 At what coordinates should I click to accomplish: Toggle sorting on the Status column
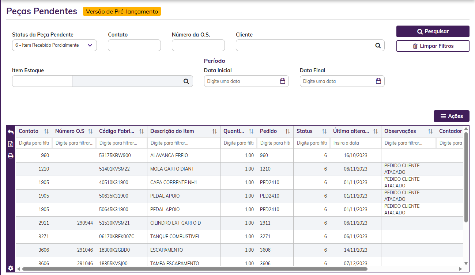click(x=324, y=131)
